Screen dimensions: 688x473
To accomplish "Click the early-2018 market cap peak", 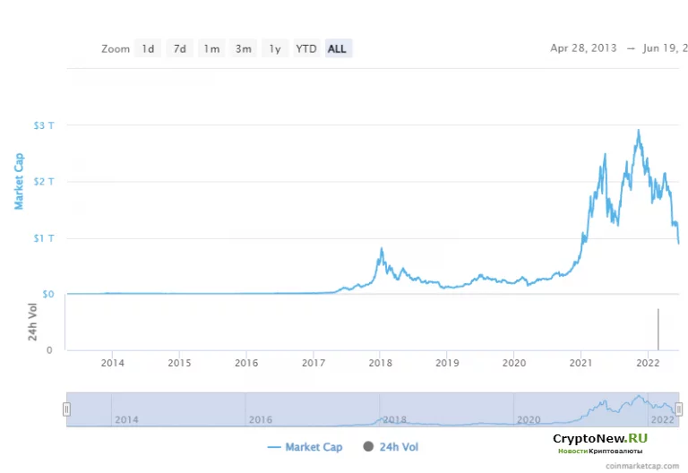I will [x=382, y=249].
